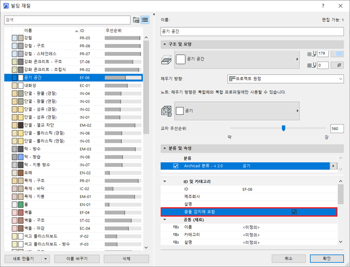The width and height of the screenshot is (350, 267).
Task: Click 확인 button
Action: click(x=327, y=259)
